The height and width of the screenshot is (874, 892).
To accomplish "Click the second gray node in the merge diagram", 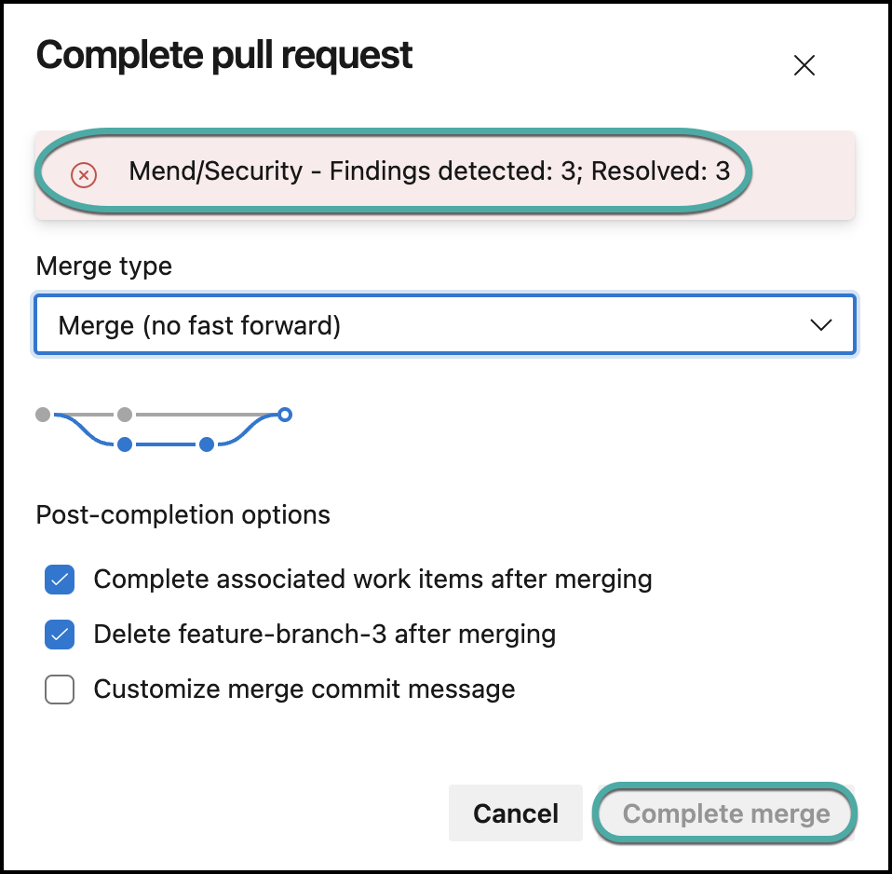I will [125, 415].
